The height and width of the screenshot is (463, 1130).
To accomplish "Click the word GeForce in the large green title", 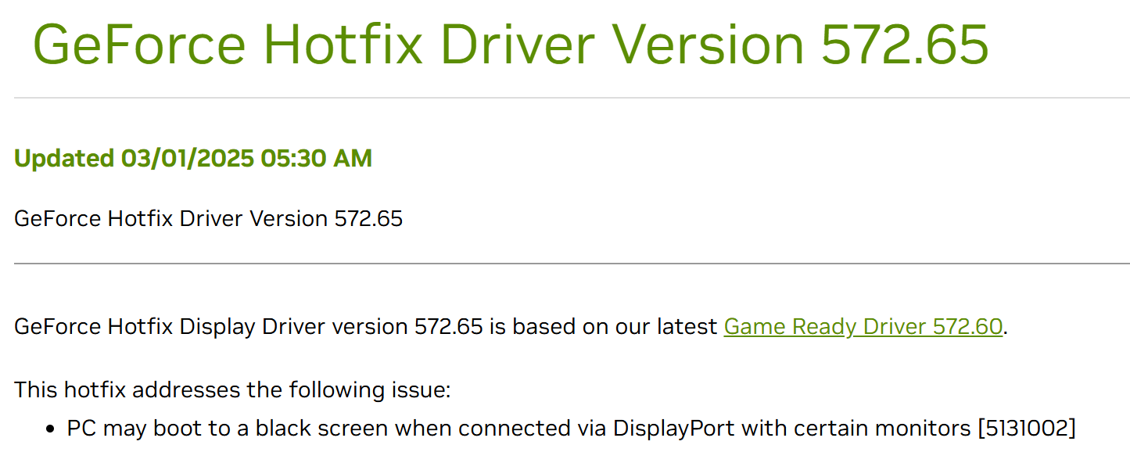I will coord(139,44).
